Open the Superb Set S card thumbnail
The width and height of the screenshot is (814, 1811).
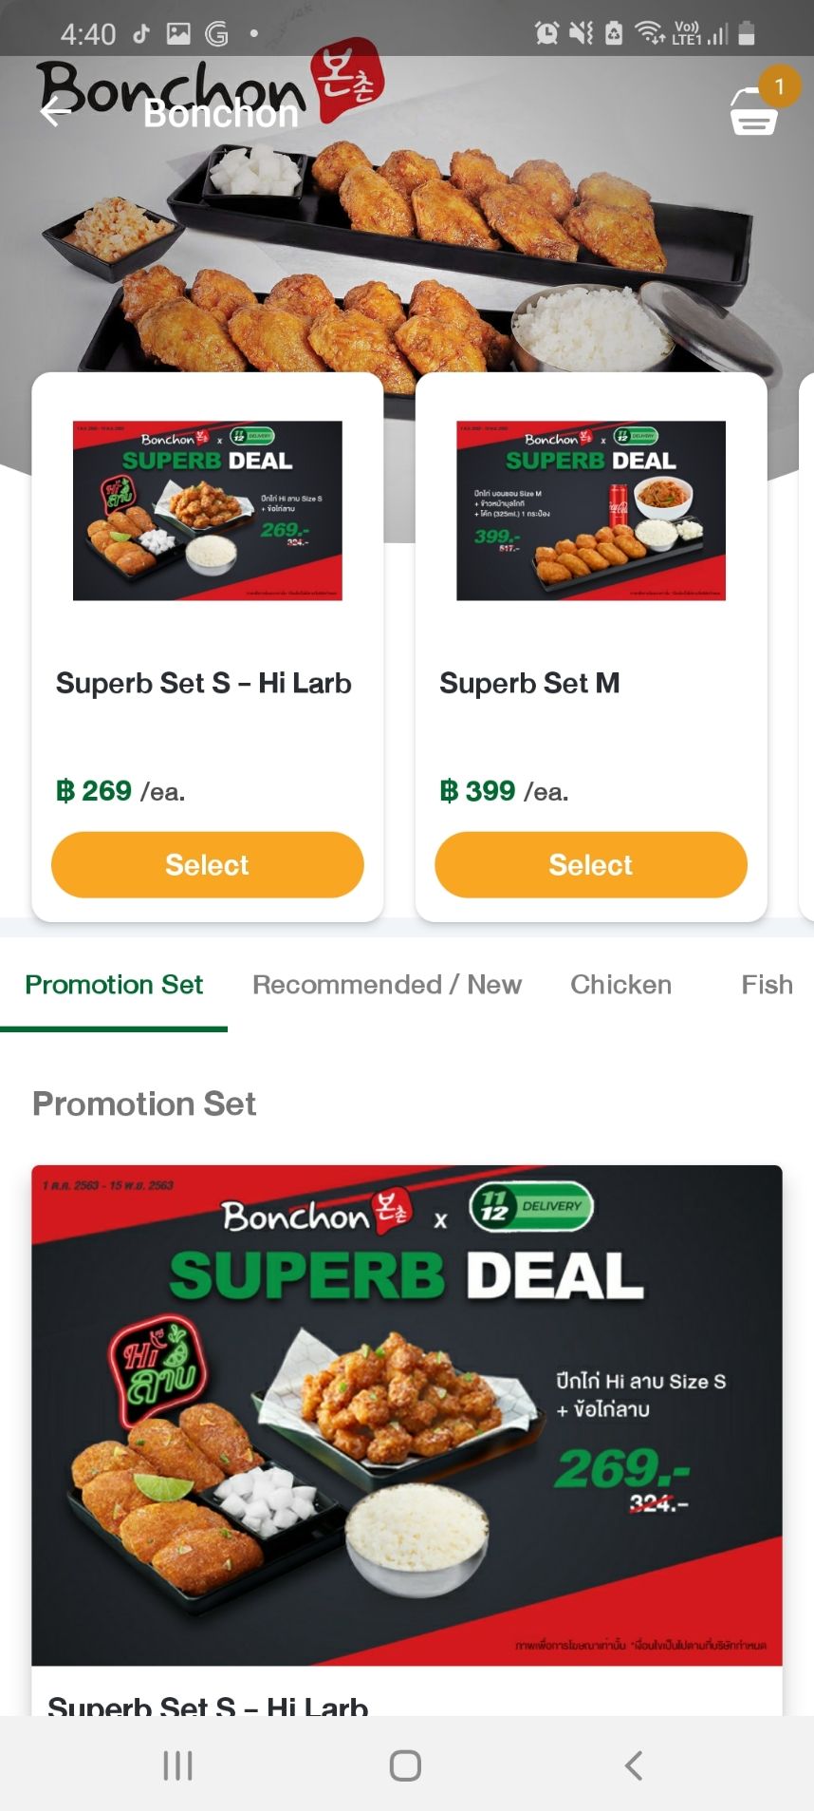[208, 510]
